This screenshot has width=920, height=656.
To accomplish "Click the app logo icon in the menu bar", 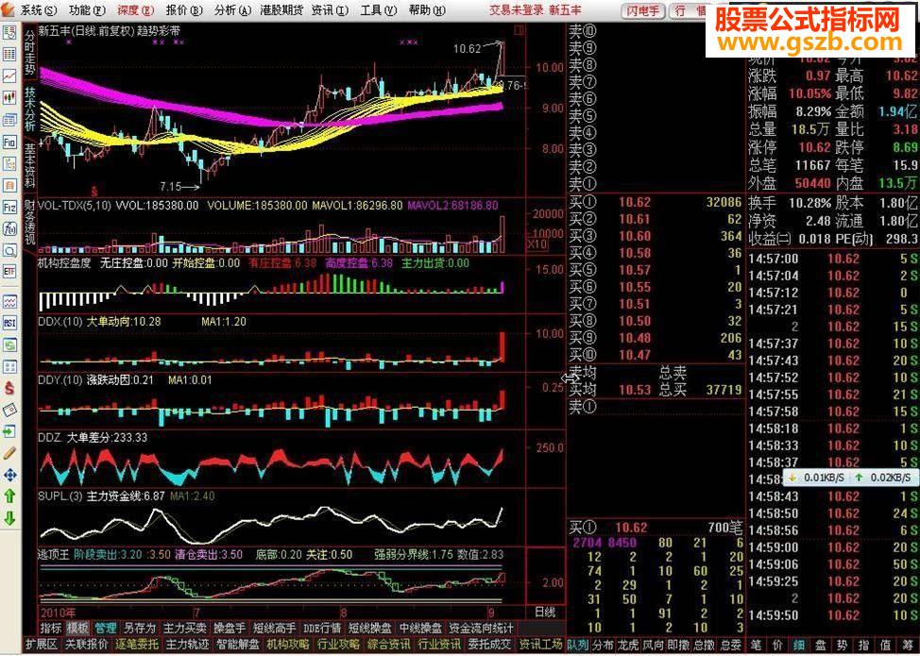I will (8, 8).
